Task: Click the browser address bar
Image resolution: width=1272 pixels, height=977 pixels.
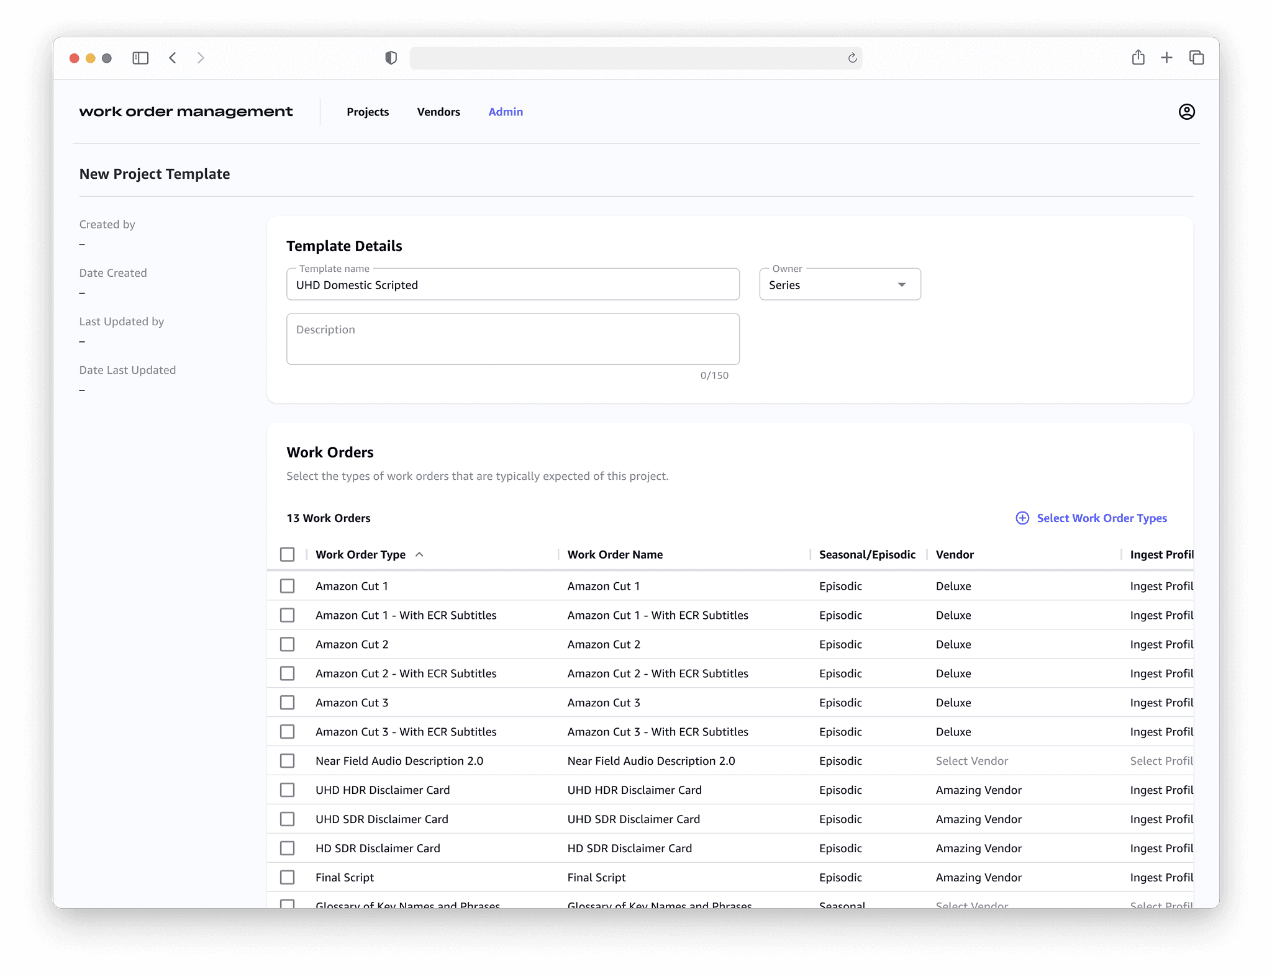Action: click(635, 58)
